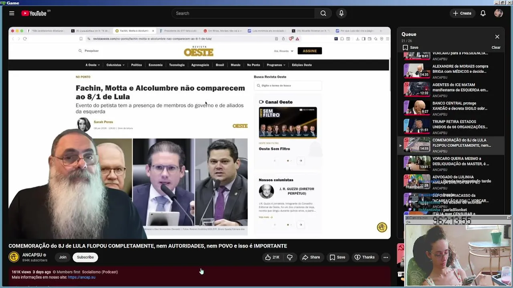Open the more actions three-dot menu
This screenshot has height=288, width=513.
[x=386, y=257]
